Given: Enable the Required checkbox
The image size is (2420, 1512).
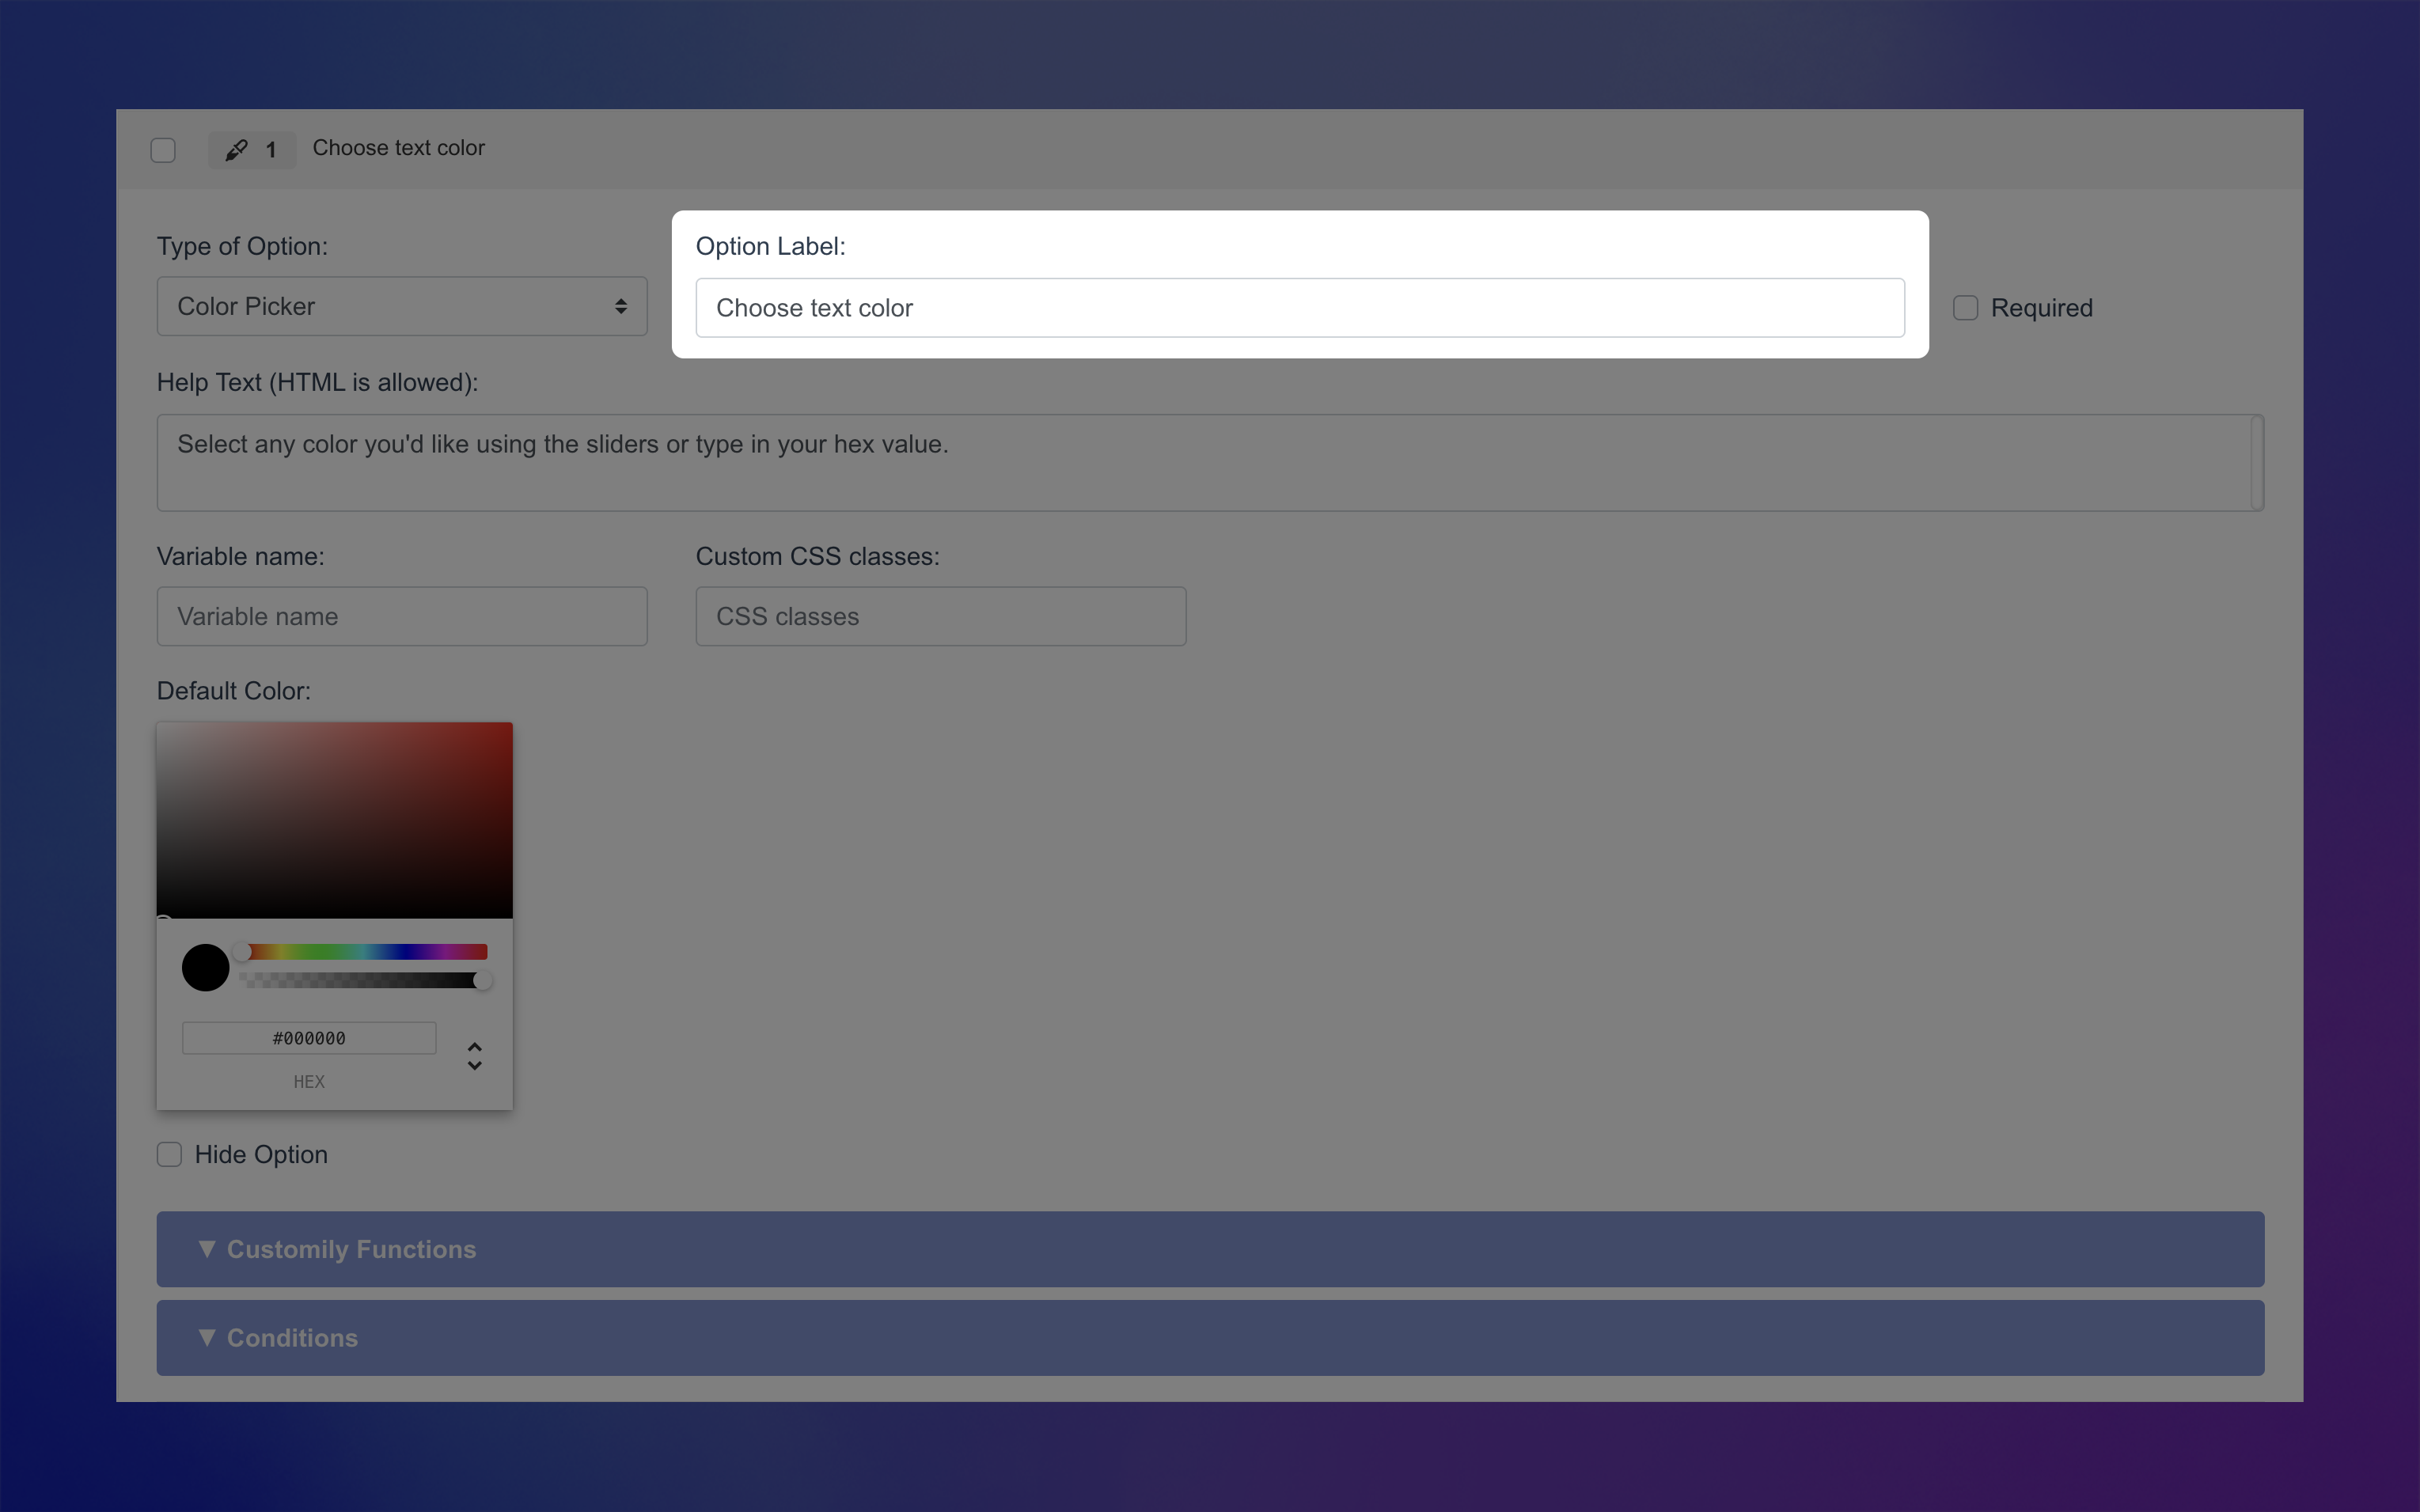Looking at the screenshot, I should (x=1965, y=308).
